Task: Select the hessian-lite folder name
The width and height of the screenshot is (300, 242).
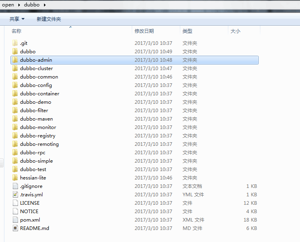Action: (x=33, y=178)
